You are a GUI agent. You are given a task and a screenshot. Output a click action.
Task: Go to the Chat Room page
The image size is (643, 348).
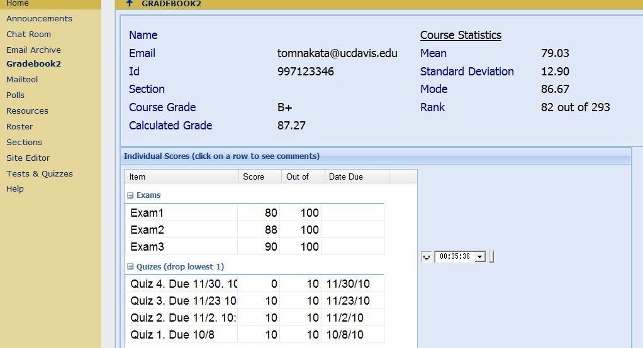[x=29, y=35]
